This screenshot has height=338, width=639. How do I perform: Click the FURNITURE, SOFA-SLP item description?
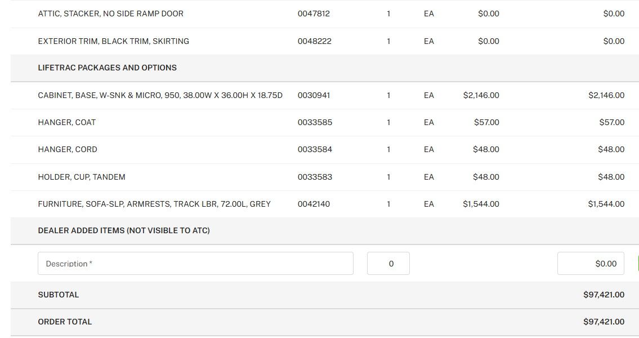pos(154,204)
